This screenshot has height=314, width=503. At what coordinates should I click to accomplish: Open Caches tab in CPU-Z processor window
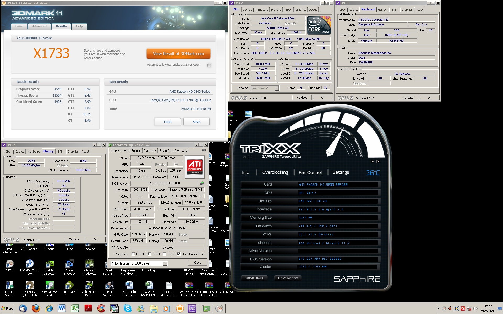click(x=247, y=10)
